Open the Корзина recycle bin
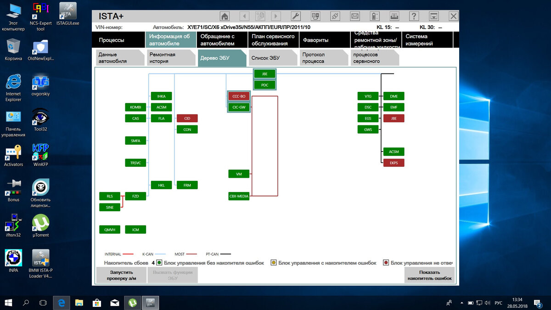The image size is (551, 310). [13, 50]
